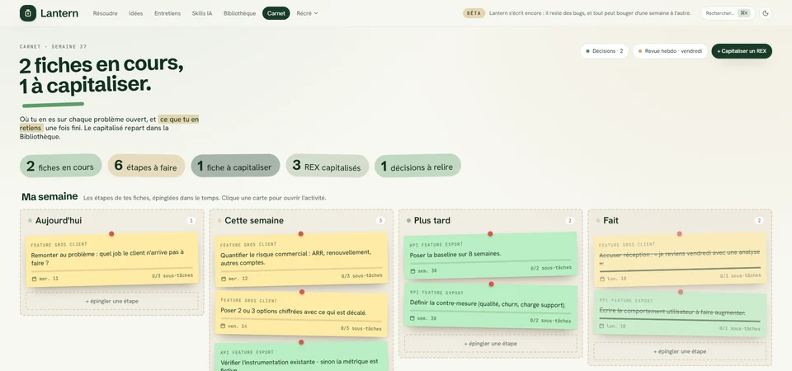Click the ⌘K shortcut badge
This screenshot has height=371, width=792.
pyautogui.click(x=743, y=13)
